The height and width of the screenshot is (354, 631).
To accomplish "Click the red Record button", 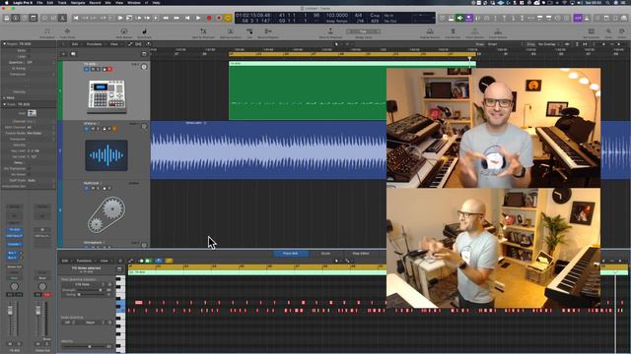I will click(x=209, y=18).
